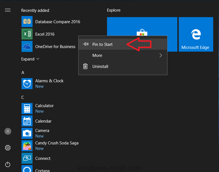219x172 pixels.
Task: Launch Database Compare 2016 from list
Action: click(x=58, y=22)
